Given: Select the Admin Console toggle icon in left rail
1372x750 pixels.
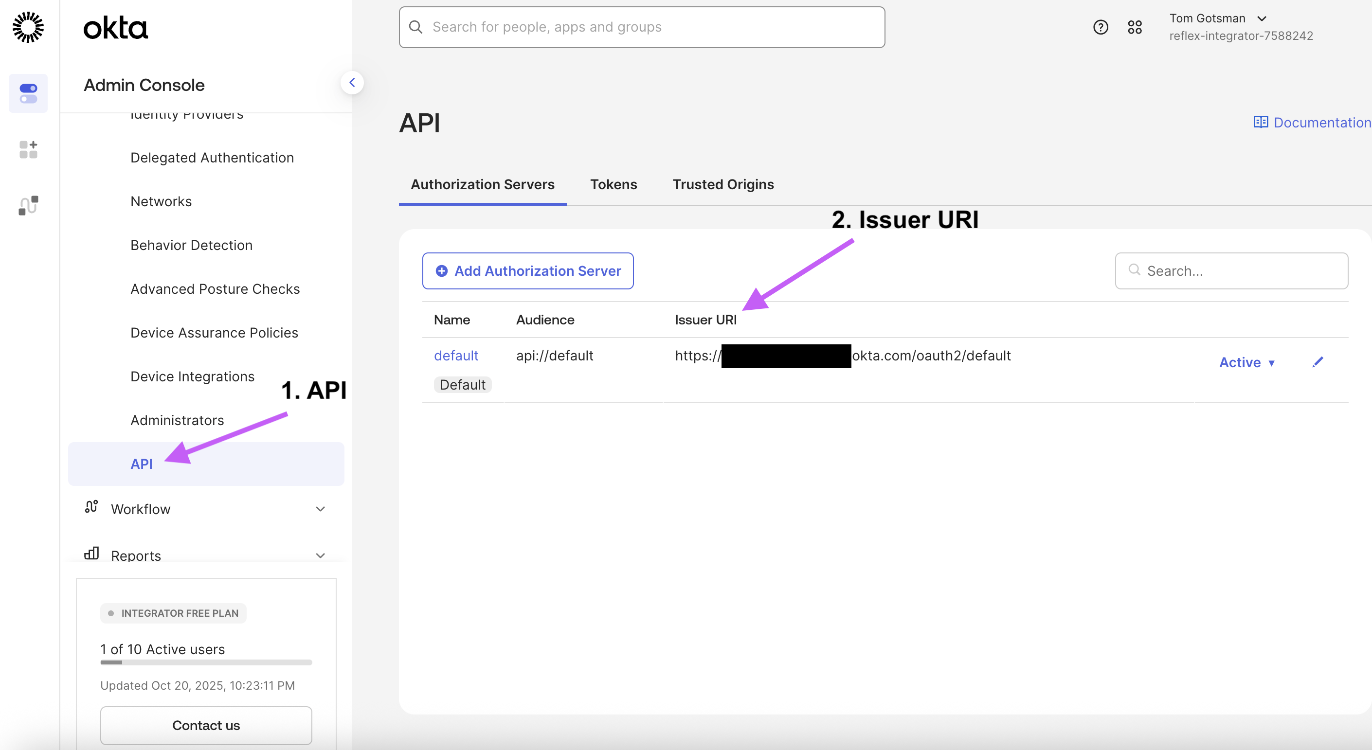Looking at the screenshot, I should (x=28, y=94).
